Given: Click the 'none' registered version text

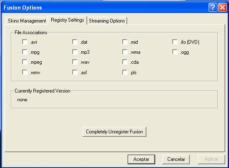Looking at the screenshot, I should [x=22, y=100].
